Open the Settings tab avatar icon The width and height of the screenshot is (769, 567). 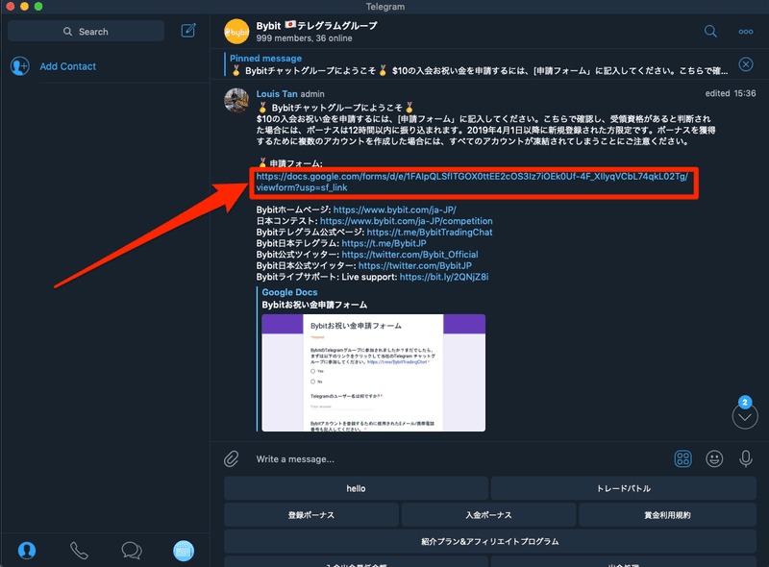[184, 551]
